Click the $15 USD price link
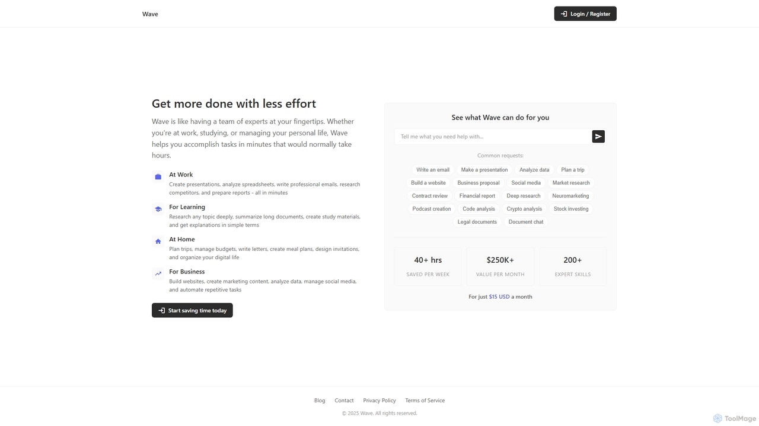 [x=499, y=297]
